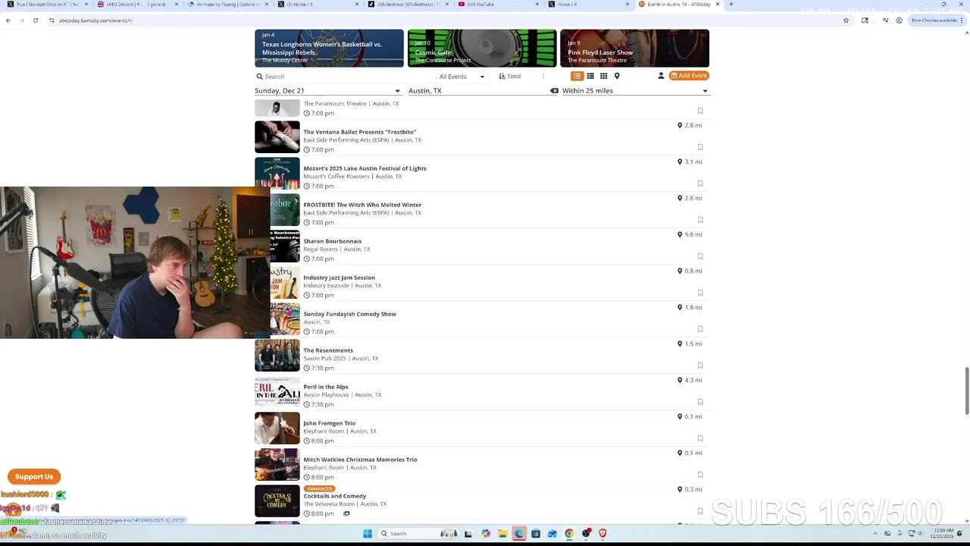
Task: Open Mitch Watkins Christmas Memories Trio link
Action: [360, 460]
